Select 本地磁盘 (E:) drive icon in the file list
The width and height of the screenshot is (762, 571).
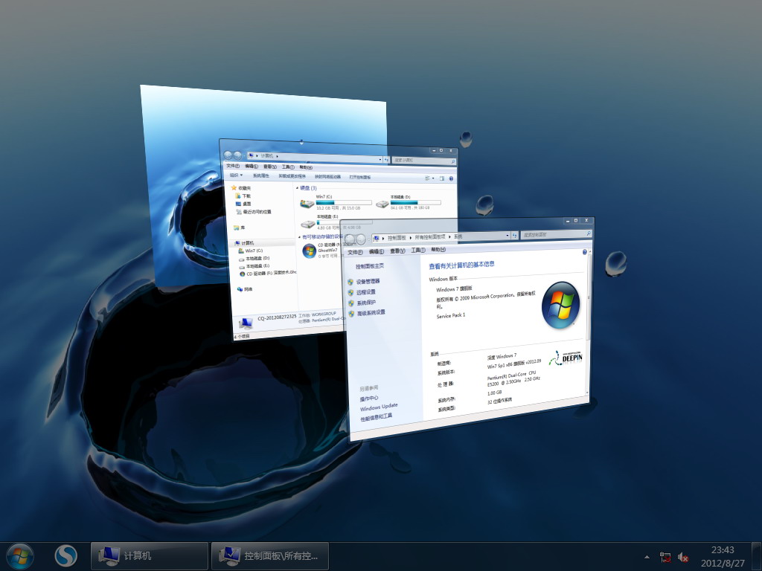(x=307, y=224)
